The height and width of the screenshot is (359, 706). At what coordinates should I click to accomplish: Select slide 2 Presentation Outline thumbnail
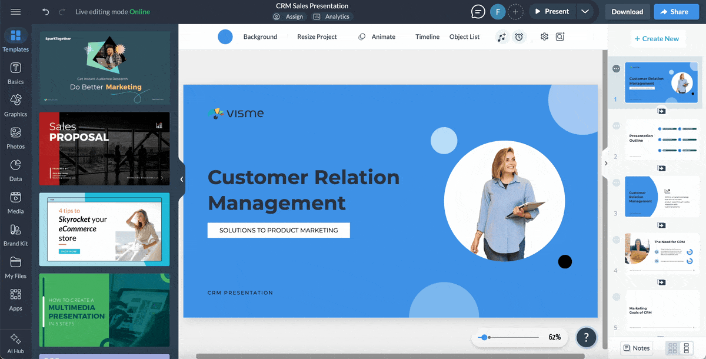662,138
